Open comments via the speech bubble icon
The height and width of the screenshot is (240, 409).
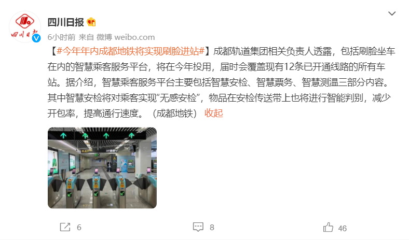198,227
